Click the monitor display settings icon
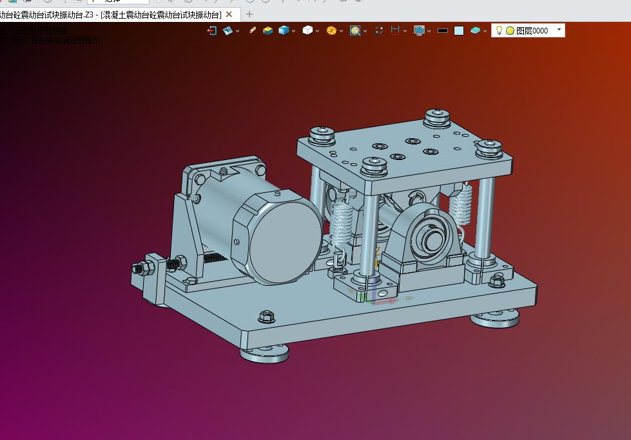This screenshot has width=631, height=440. pyautogui.click(x=419, y=30)
